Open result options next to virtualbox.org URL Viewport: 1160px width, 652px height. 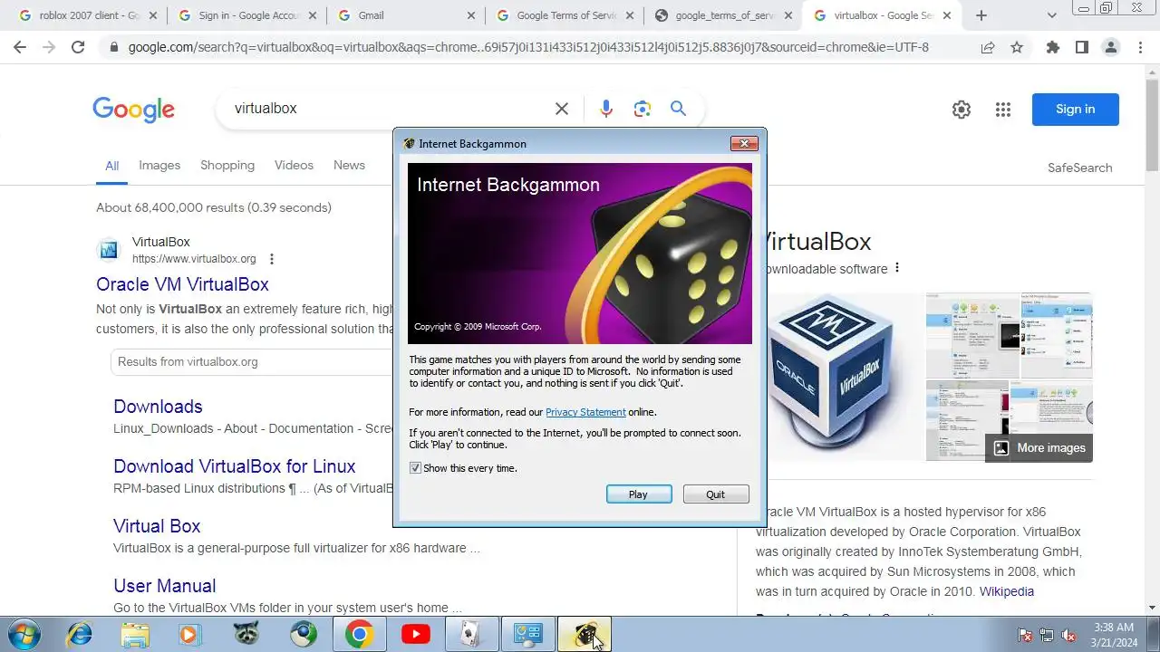coord(271,259)
